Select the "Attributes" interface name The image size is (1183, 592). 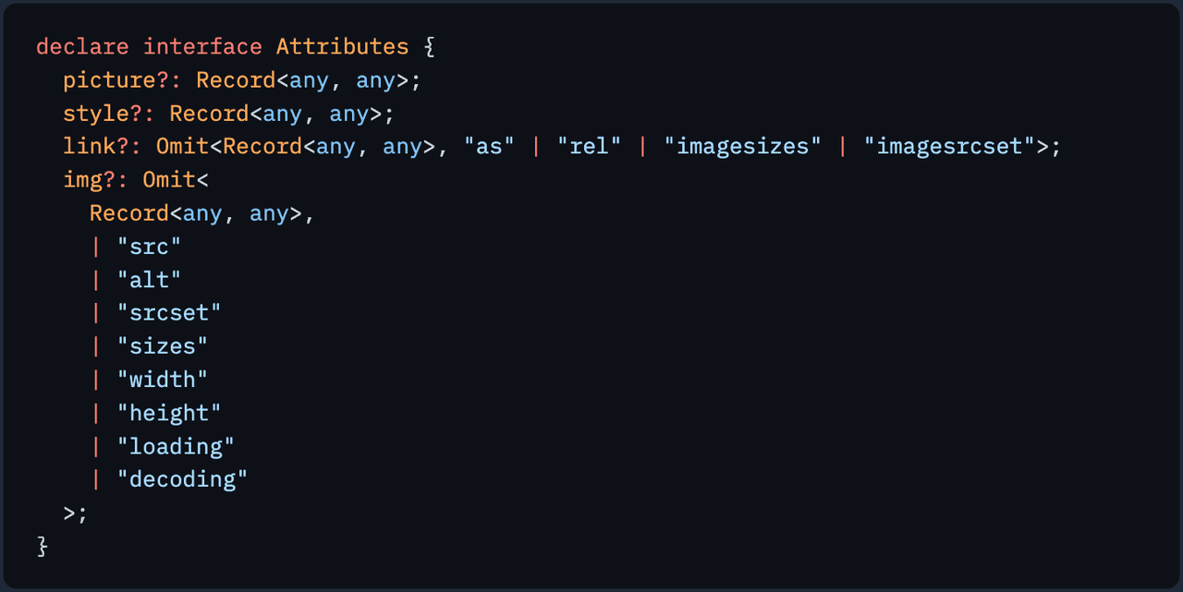342,47
